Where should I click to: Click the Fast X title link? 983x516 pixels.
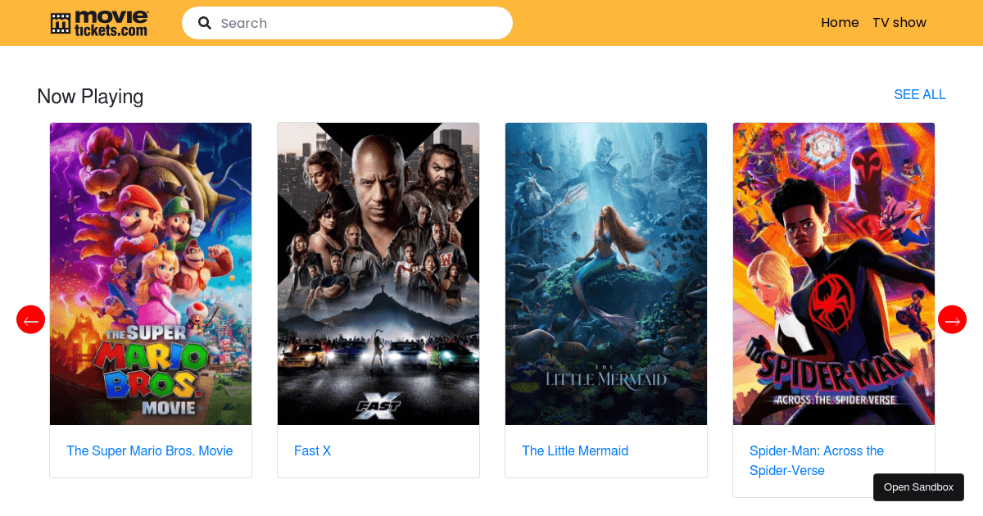click(x=312, y=451)
